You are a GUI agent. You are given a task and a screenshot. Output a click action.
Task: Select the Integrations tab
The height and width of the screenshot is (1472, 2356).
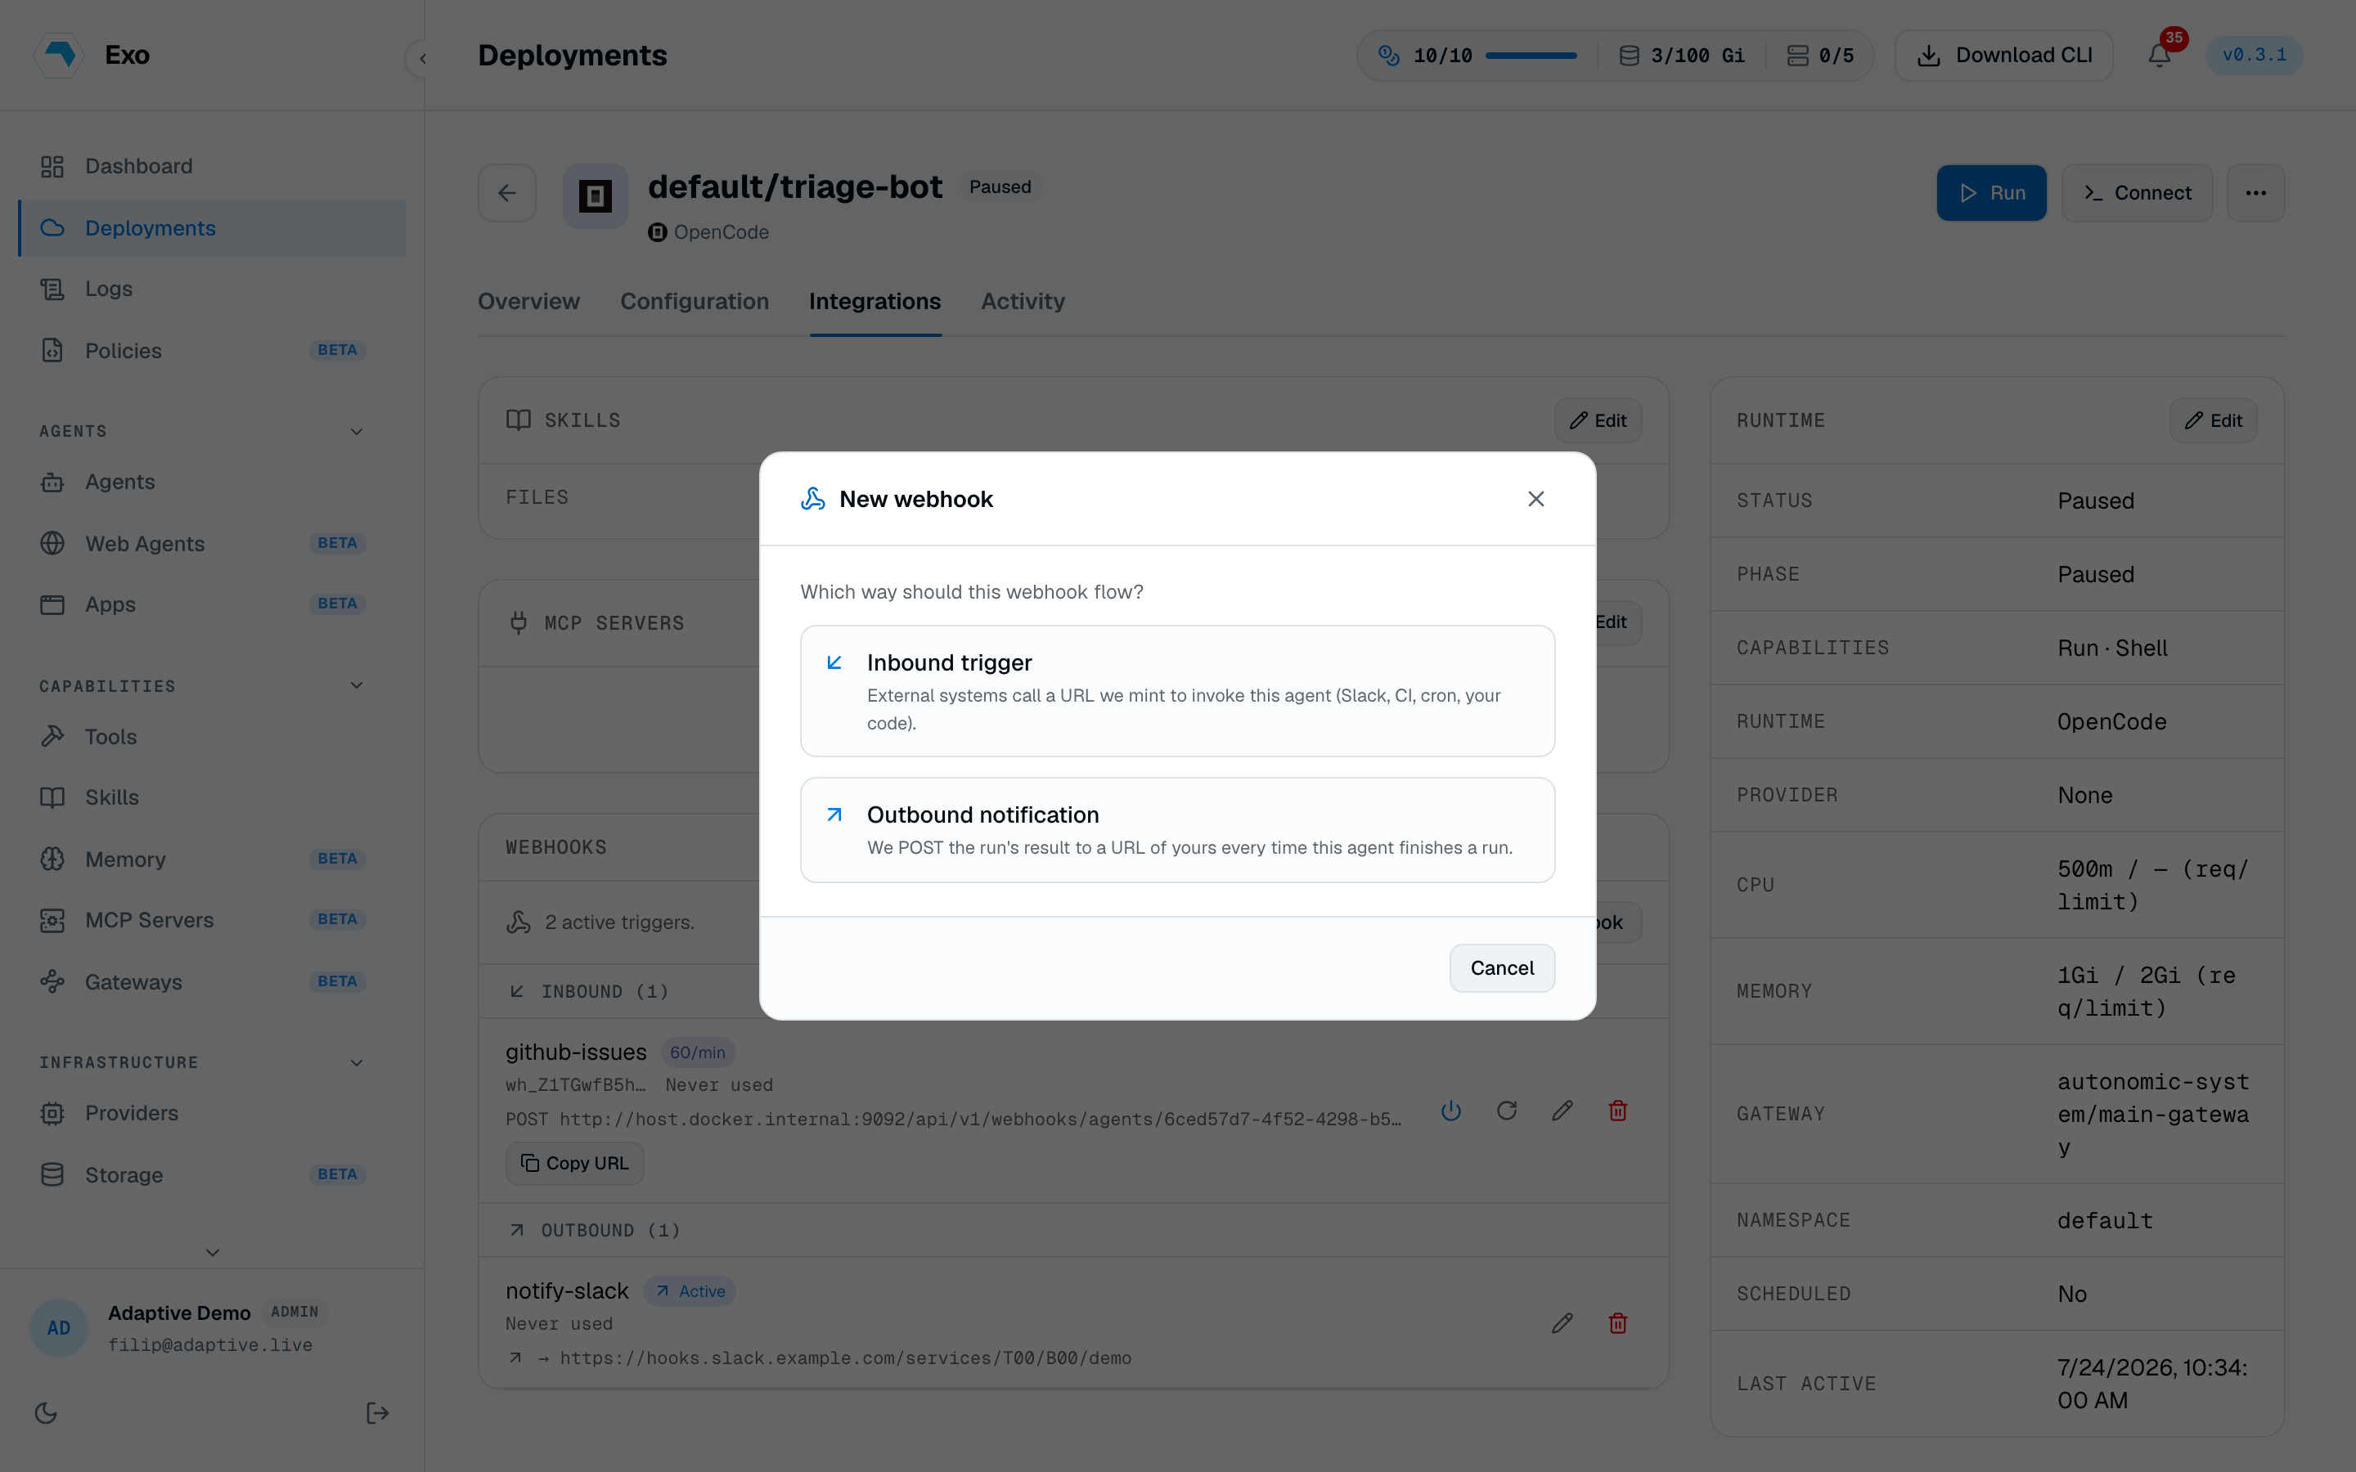[875, 301]
